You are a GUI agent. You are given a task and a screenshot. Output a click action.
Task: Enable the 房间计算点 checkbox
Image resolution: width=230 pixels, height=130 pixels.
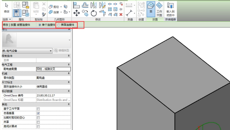point(38,126)
